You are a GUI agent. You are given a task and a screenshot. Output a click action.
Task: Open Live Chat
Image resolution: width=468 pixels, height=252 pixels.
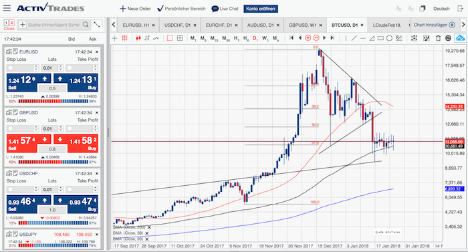click(225, 9)
